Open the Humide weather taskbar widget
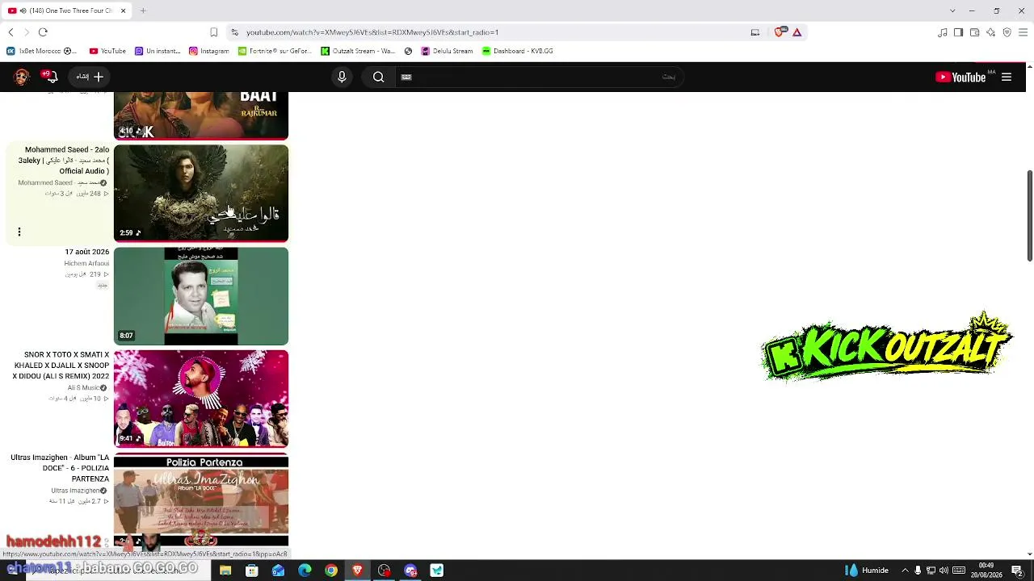The image size is (1034, 581). pos(867,571)
